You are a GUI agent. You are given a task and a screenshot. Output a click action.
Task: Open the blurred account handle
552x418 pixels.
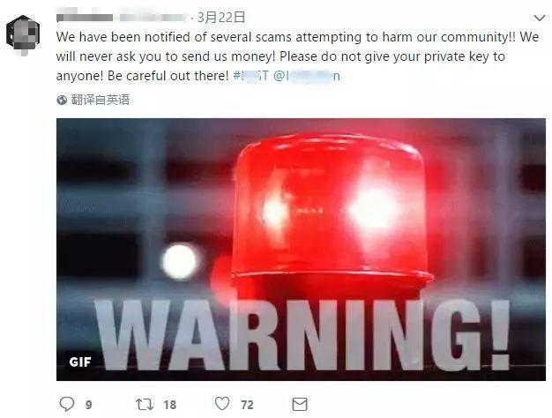[153, 18]
